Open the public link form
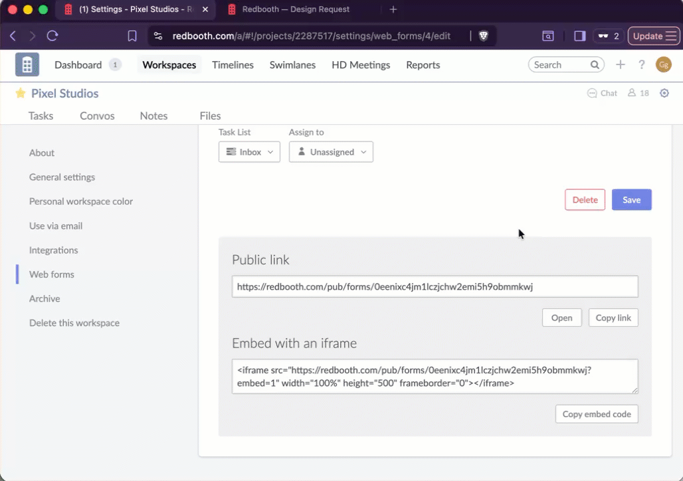 (x=562, y=318)
